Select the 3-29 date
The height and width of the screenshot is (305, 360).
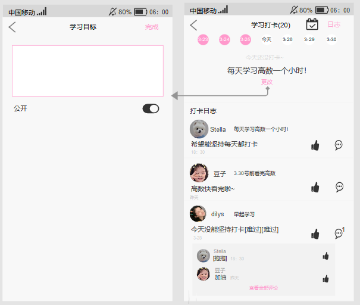coord(309,39)
